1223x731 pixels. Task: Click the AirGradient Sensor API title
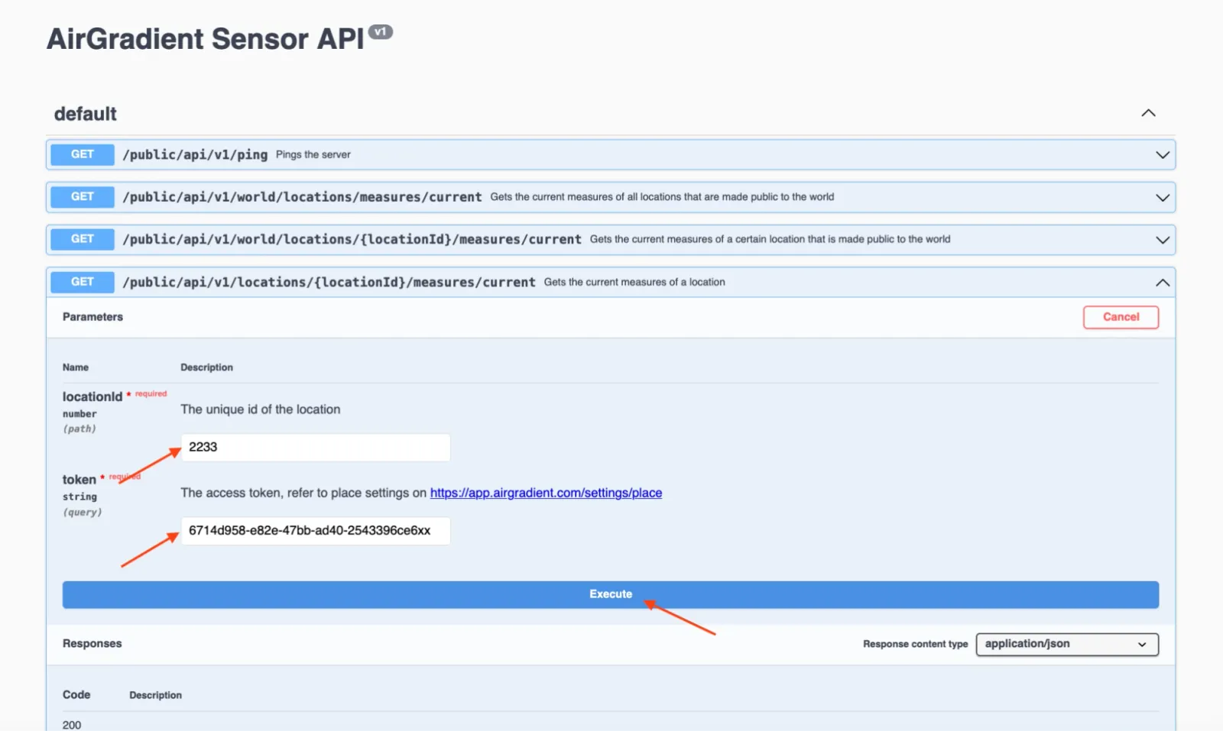coord(205,38)
